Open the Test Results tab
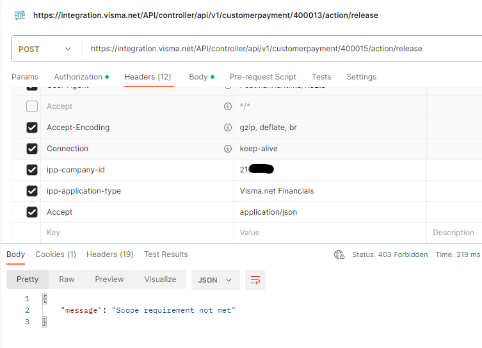 pos(166,254)
